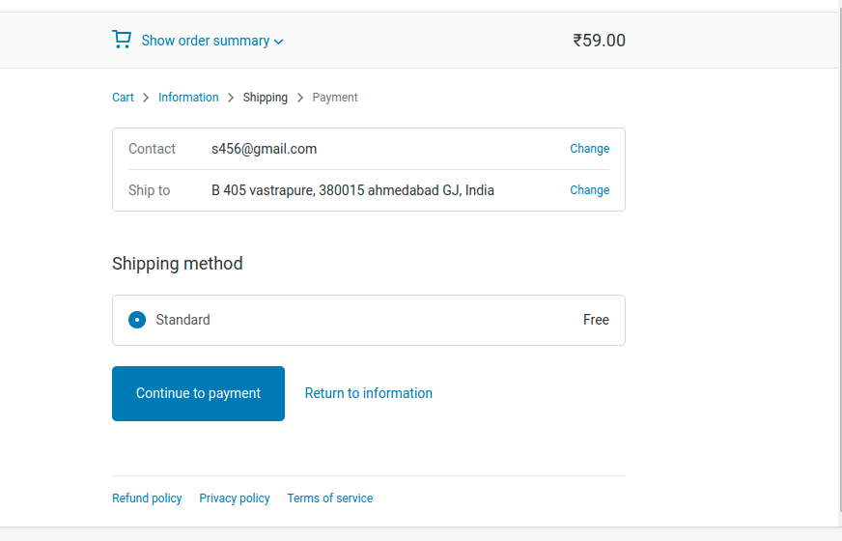Select the Standard shipping radio button

tap(137, 320)
